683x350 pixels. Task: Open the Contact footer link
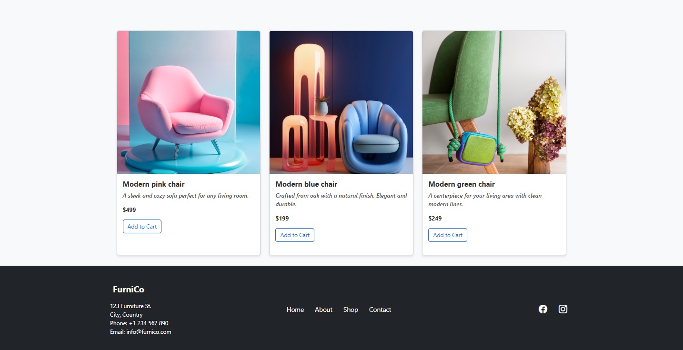tap(380, 310)
